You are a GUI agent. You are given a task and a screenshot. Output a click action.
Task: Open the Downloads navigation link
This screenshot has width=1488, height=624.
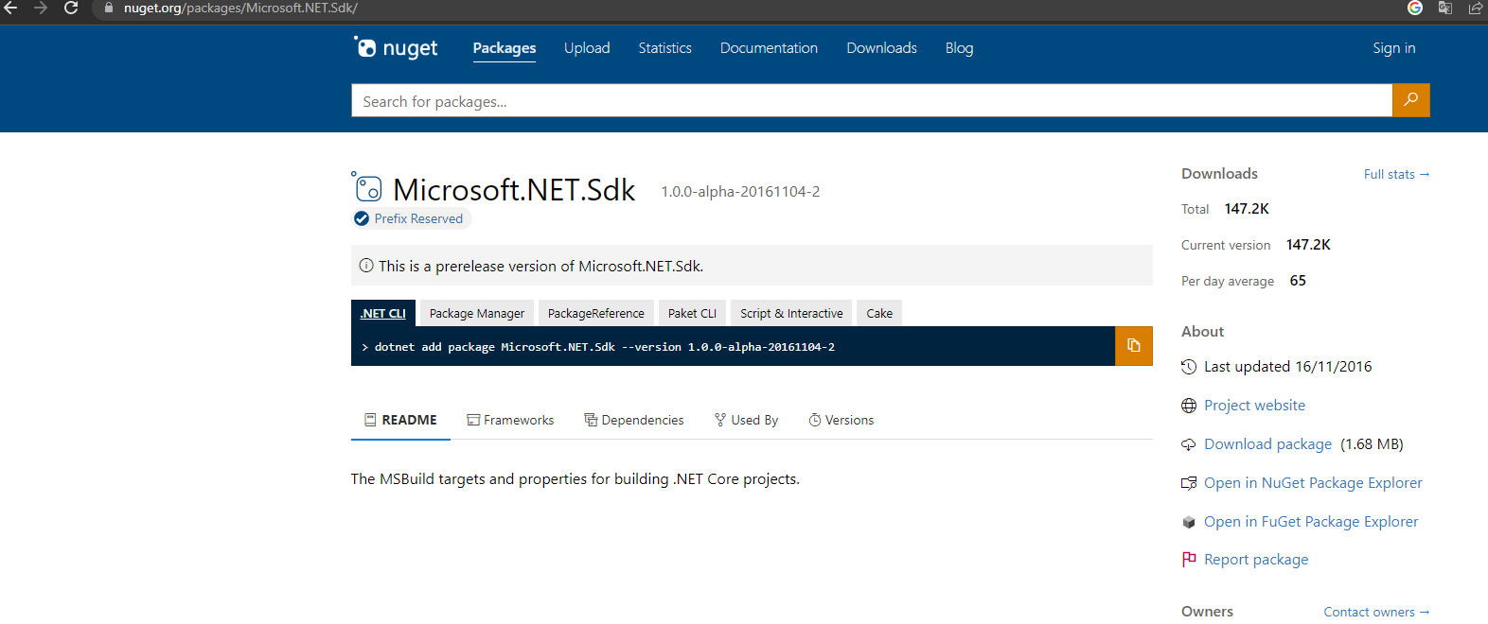pos(881,48)
